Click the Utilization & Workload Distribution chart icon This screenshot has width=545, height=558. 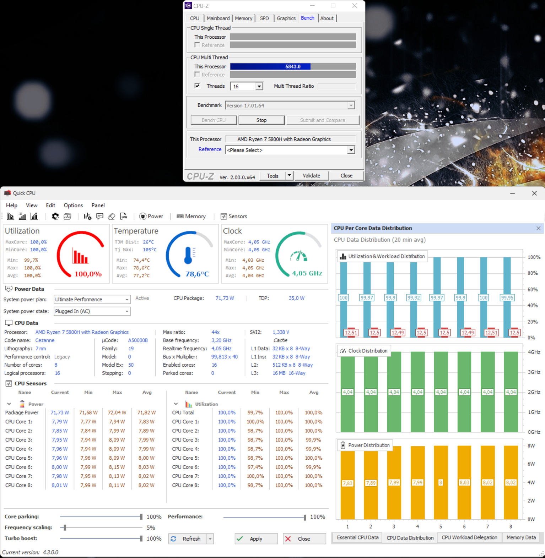(x=343, y=256)
